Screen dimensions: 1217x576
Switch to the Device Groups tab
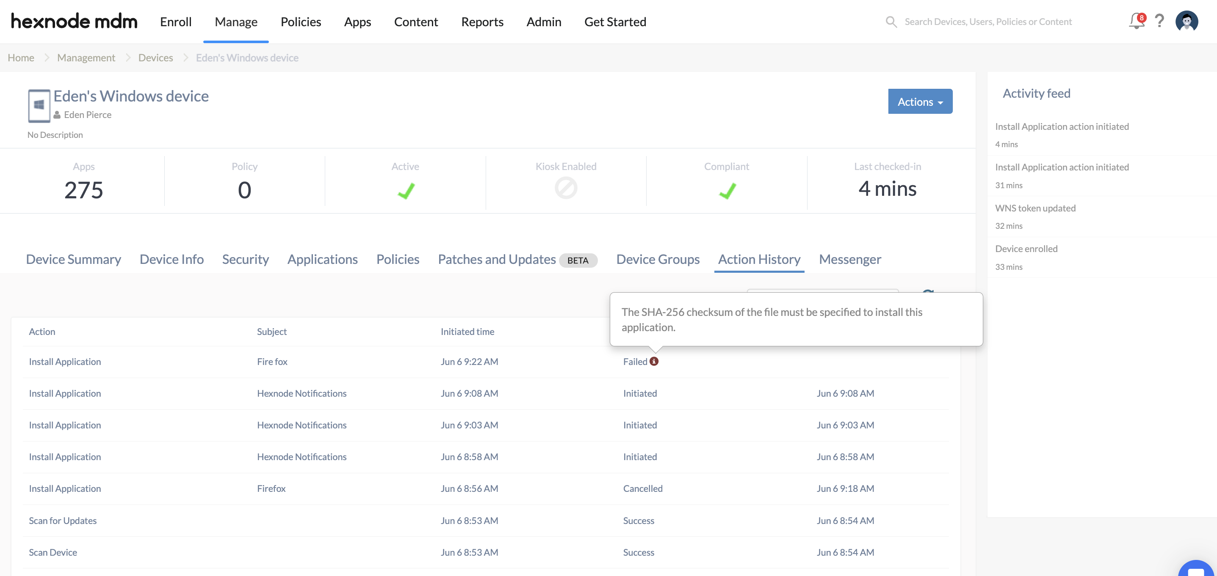pyautogui.click(x=658, y=259)
